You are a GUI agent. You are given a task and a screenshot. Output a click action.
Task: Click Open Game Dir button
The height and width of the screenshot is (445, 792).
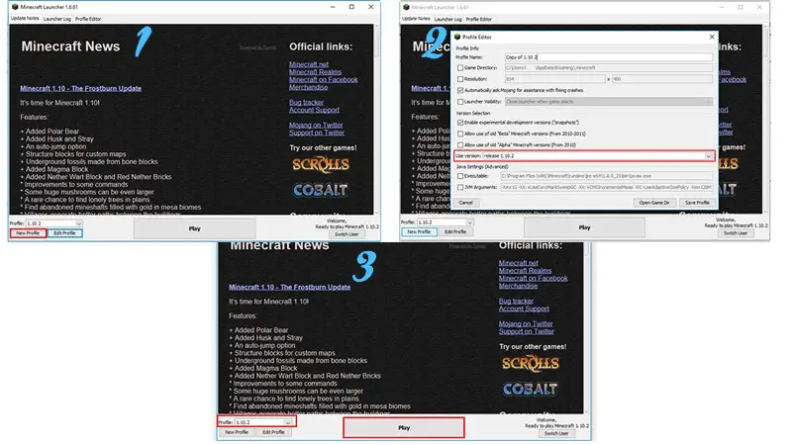[x=654, y=203]
